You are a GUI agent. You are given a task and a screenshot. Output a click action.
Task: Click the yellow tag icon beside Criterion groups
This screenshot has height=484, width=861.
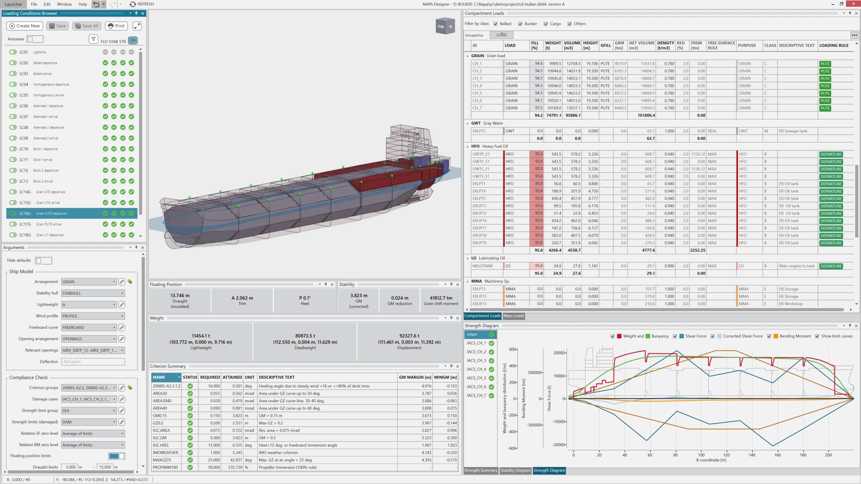tap(130, 388)
